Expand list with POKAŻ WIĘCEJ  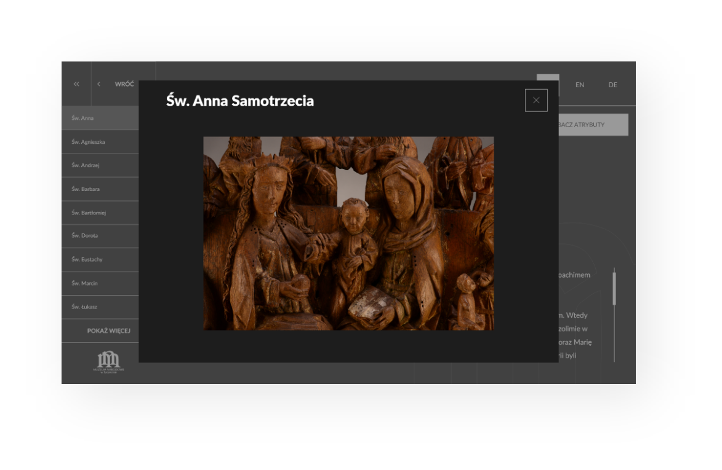(x=108, y=331)
